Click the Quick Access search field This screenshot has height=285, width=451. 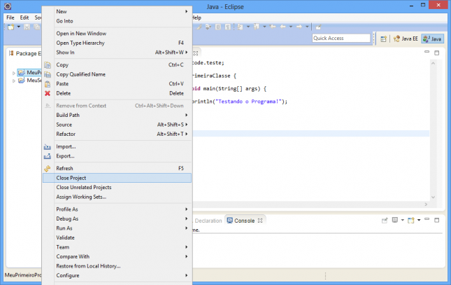click(341, 38)
